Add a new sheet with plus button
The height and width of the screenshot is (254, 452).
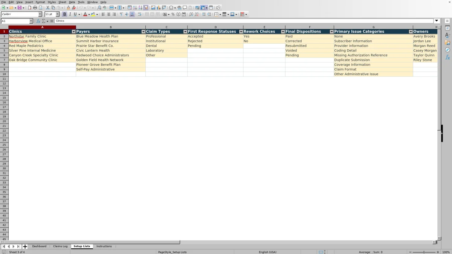pyautogui.click(x=25, y=246)
